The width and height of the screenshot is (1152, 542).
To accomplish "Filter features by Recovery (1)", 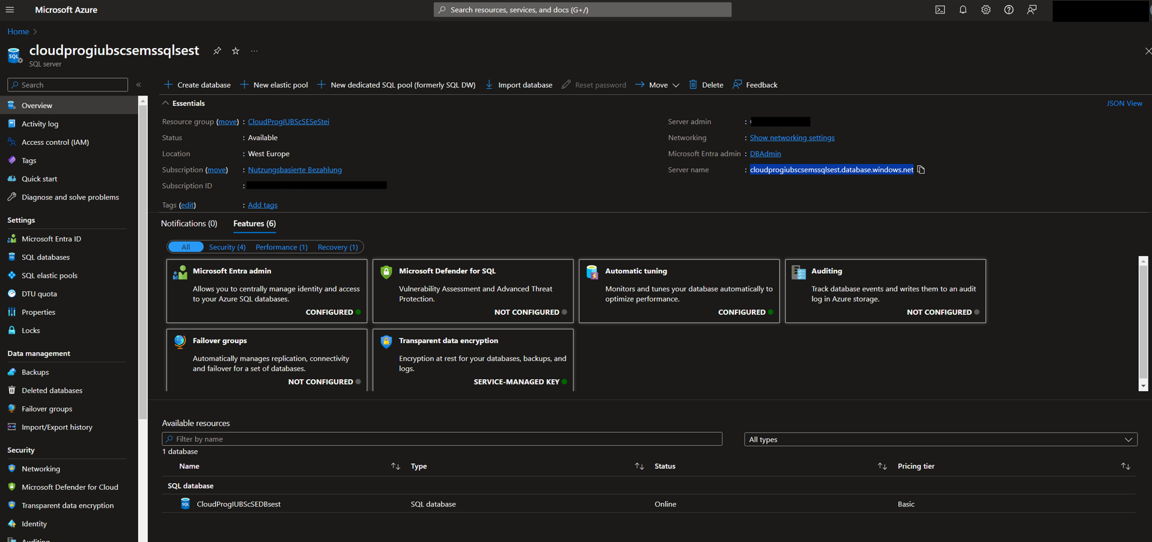I will click(337, 247).
